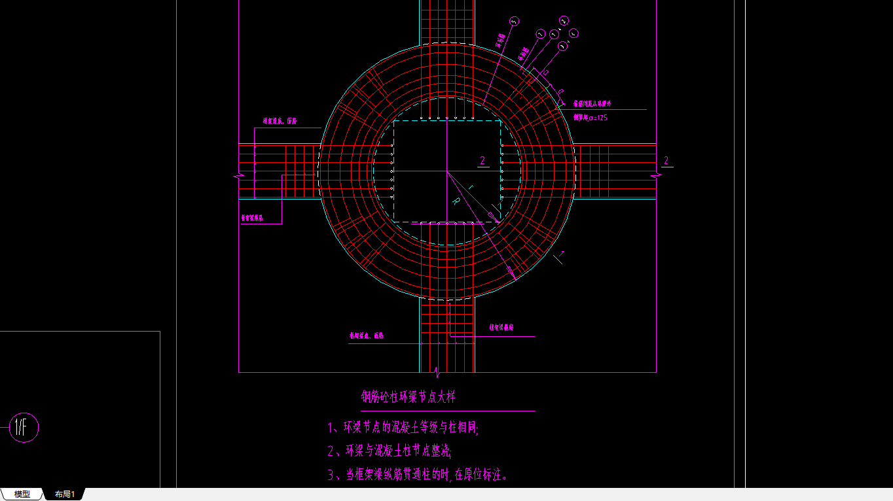Select the drawing title 钢筋砼柱环梁节点大样
The image size is (893, 501).
click(409, 396)
